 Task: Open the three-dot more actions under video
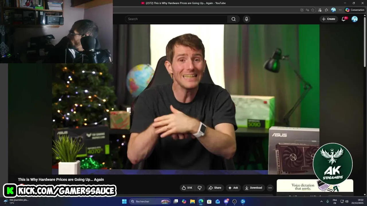[x=270, y=188]
